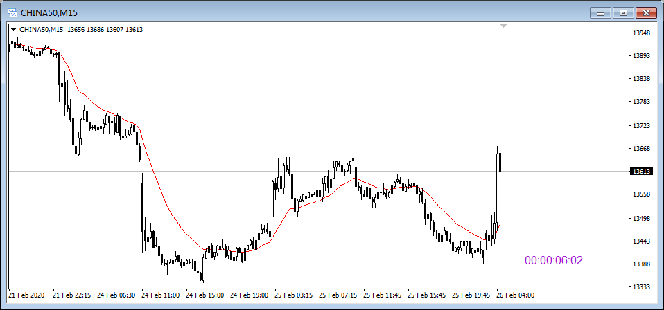Click the current price label 13613
This screenshot has height=310, width=664.
point(640,172)
